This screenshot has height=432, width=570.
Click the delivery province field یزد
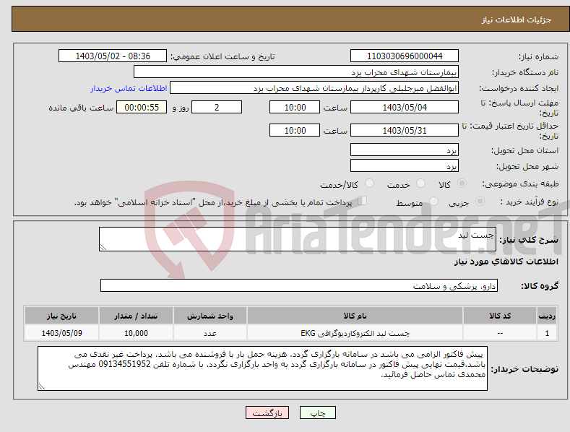pyautogui.click(x=405, y=150)
